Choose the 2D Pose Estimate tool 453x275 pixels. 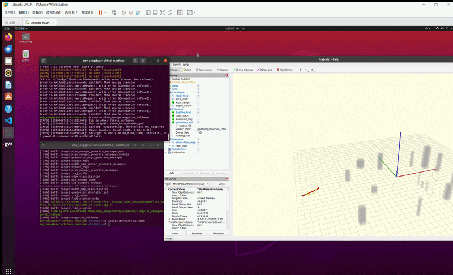pos(243,70)
